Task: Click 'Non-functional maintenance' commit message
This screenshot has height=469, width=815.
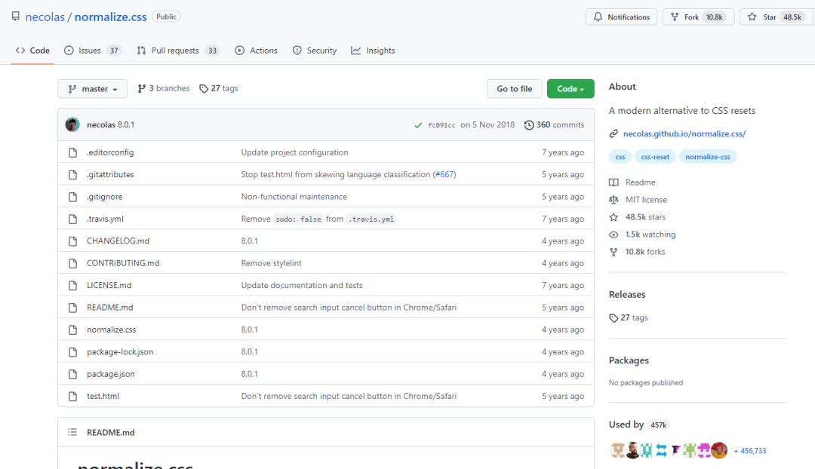Action: (x=294, y=197)
